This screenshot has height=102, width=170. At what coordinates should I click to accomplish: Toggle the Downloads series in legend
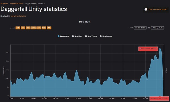(x=63, y=36)
